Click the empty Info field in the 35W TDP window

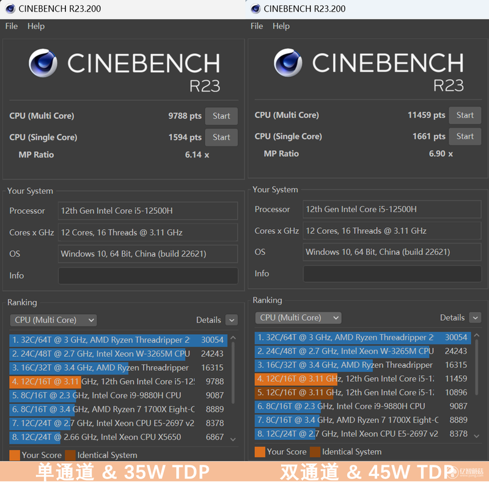(148, 276)
